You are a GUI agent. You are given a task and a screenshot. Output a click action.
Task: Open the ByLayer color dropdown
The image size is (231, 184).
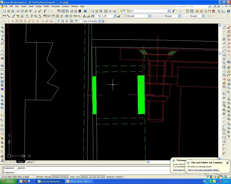pos(149,16)
